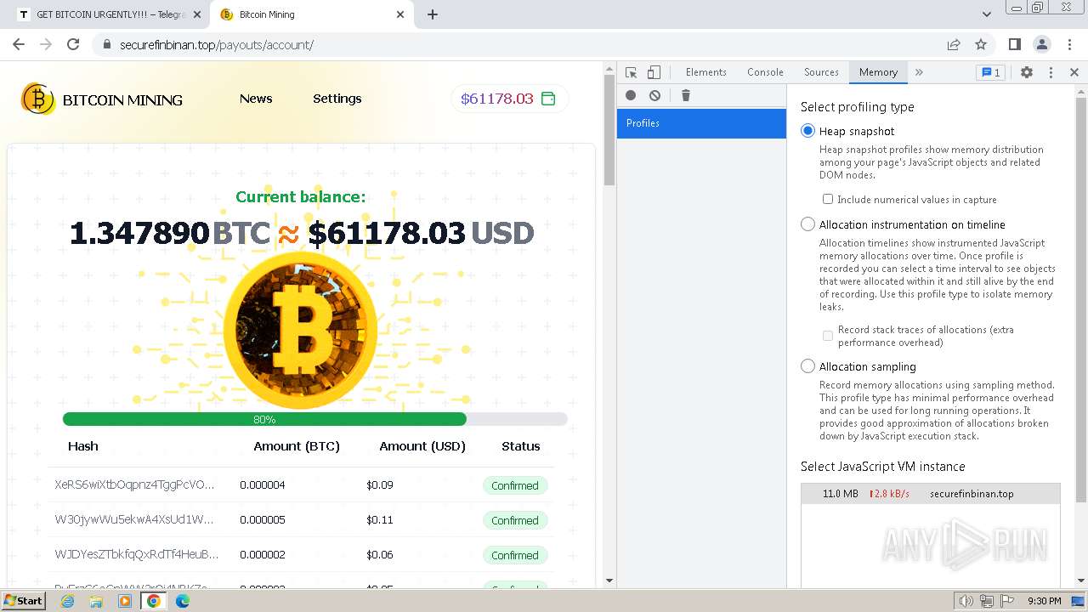Click hash W30jywWu5ekwA4XsUd1W...
This screenshot has height=612, width=1088.
pyautogui.click(x=134, y=519)
